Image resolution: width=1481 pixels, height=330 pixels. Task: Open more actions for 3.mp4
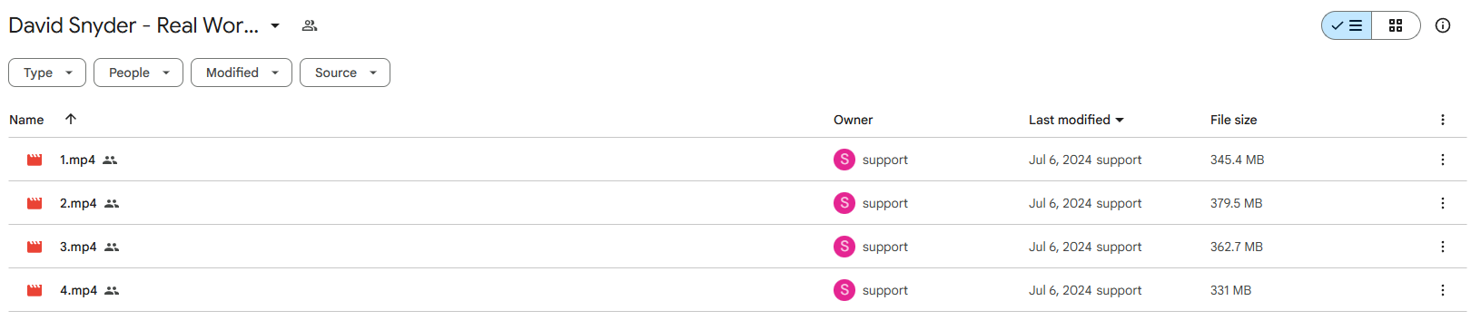pyautogui.click(x=1442, y=247)
